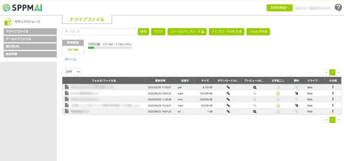Viewport: 344px width, 161px height.
Task: Open summary icon in 125,209 KB mp4 row
Action: pos(297,94)
